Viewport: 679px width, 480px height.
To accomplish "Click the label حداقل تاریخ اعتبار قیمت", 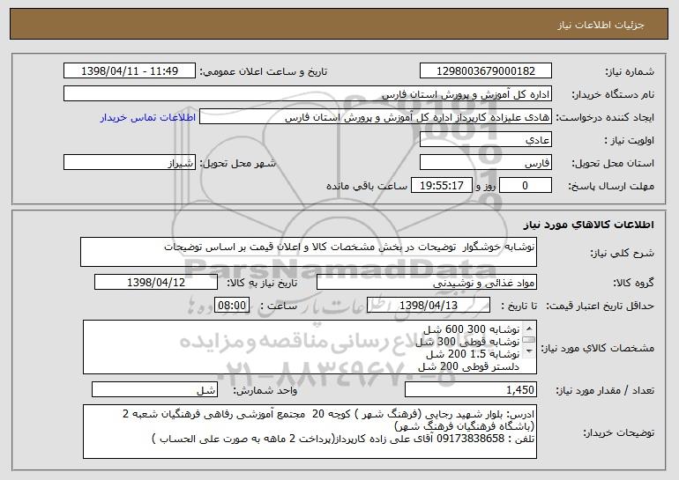I will point(600,306).
